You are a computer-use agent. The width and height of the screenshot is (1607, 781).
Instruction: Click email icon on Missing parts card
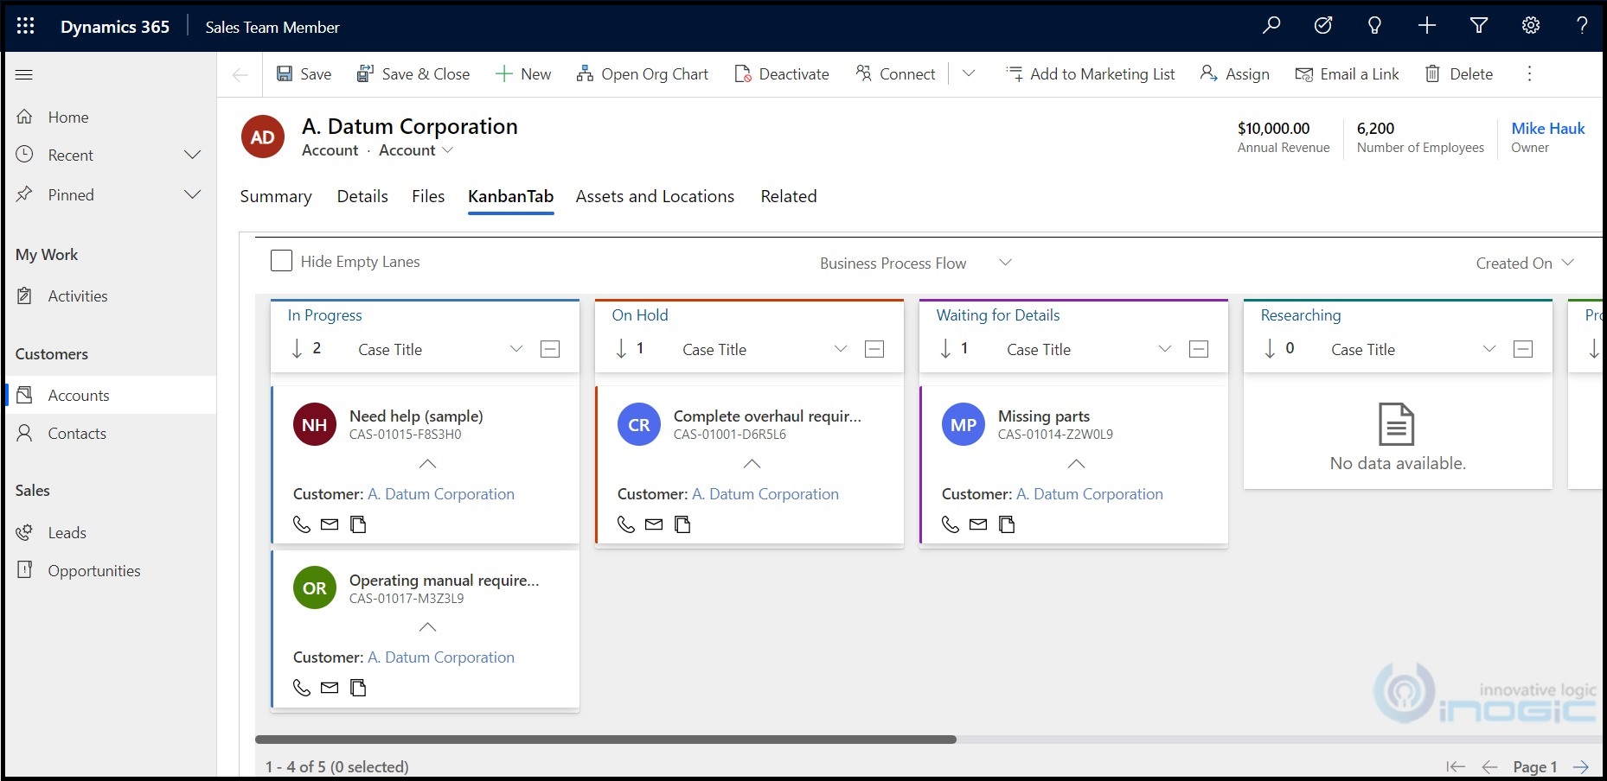click(978, 524)
